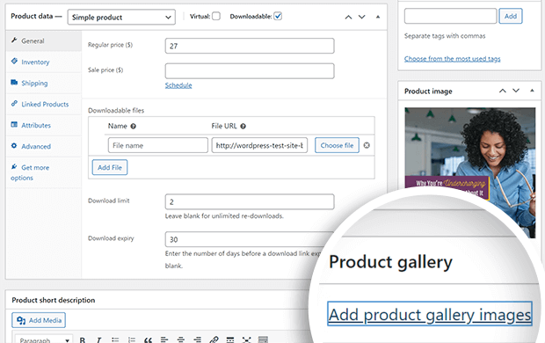Move the Product image box down with the arrow
The height and width of the screenshot is (343, 545).
(x=516, y=91)
